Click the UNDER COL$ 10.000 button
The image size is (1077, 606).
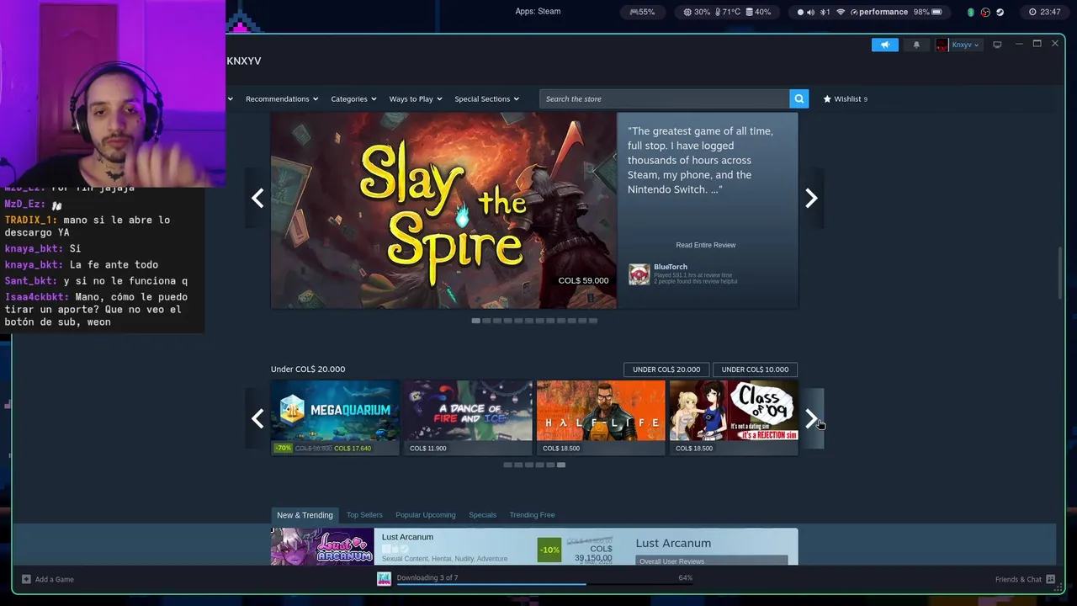[755, 369]
